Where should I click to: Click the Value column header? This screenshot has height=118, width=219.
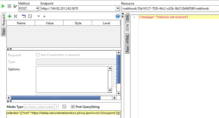coord(49,23)
